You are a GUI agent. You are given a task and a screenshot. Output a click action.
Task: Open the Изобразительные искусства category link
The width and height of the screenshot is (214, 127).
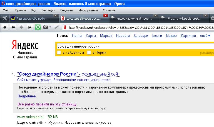pyautogui.click(x=88, y=123)
